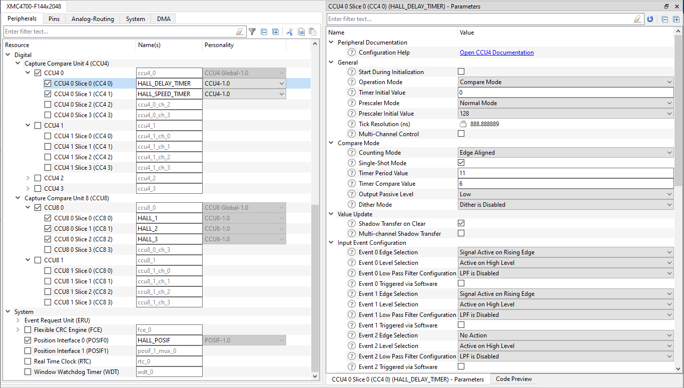
Task: Switch to the System tab
Action: coord(136,19)
